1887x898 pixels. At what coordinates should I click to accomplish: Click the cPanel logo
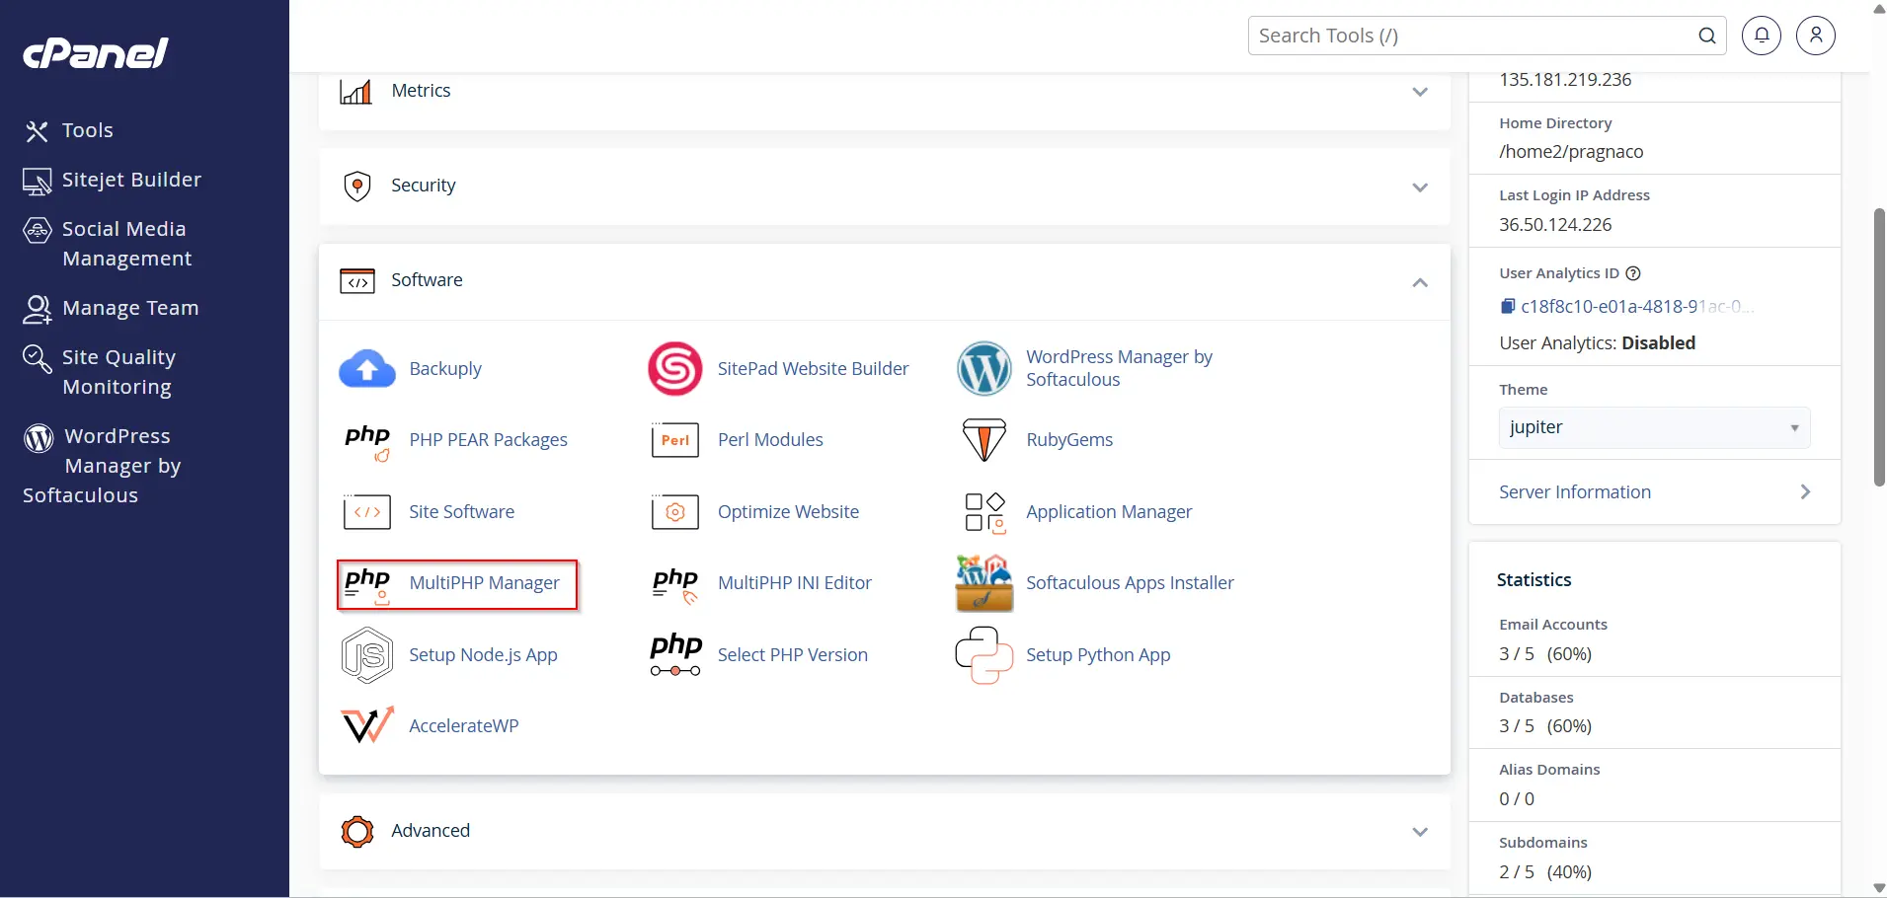coord(96,53)
